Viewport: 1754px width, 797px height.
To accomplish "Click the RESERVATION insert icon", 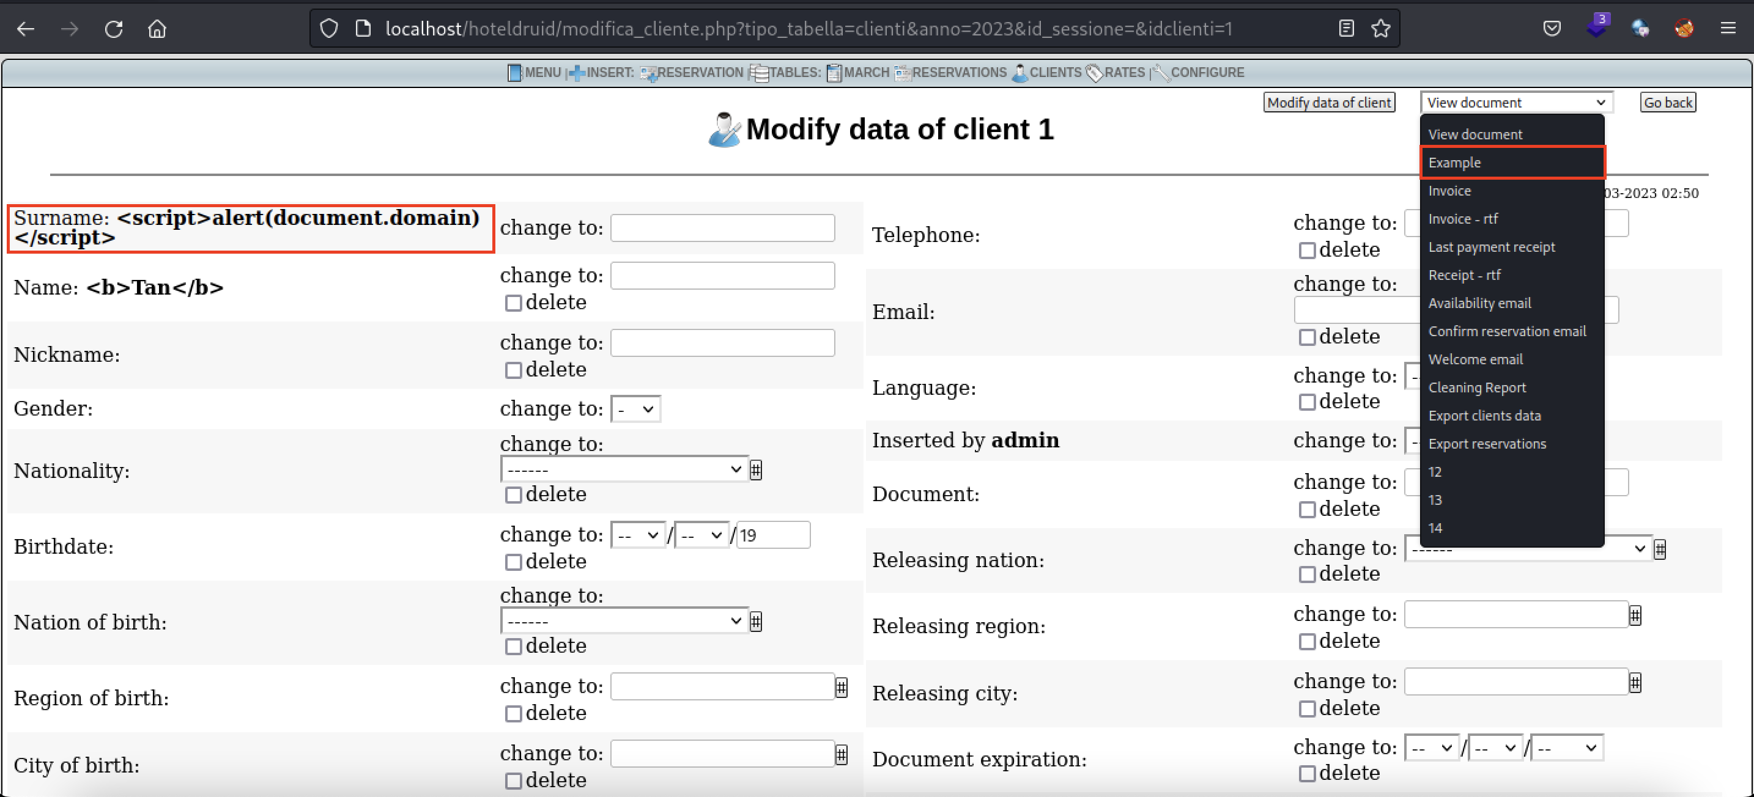I will point(648,73).
